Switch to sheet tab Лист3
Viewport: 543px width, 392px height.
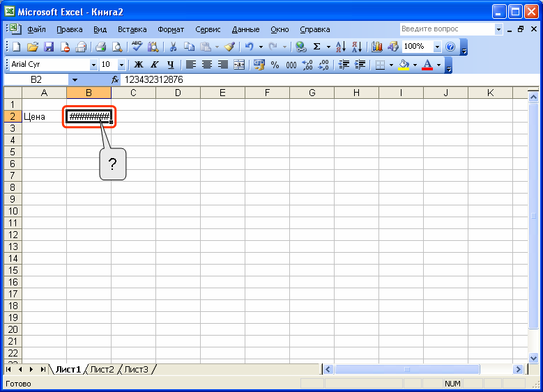point(136,370)
